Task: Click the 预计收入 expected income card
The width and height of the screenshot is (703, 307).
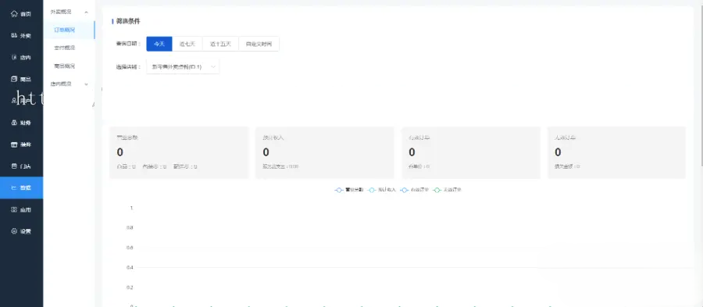Action: point(325,152)
